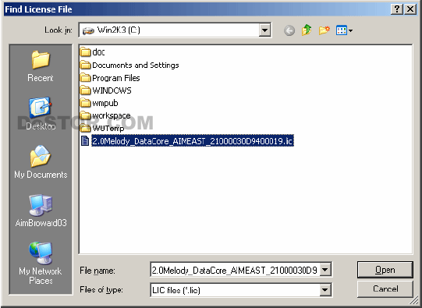Close the Find License File dialog
This screenshot has width=422, height=308.
(x=410, y=9)
